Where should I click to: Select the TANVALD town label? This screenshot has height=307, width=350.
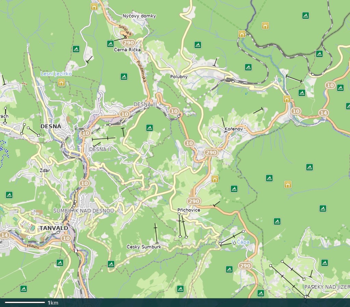pos(54,228)
